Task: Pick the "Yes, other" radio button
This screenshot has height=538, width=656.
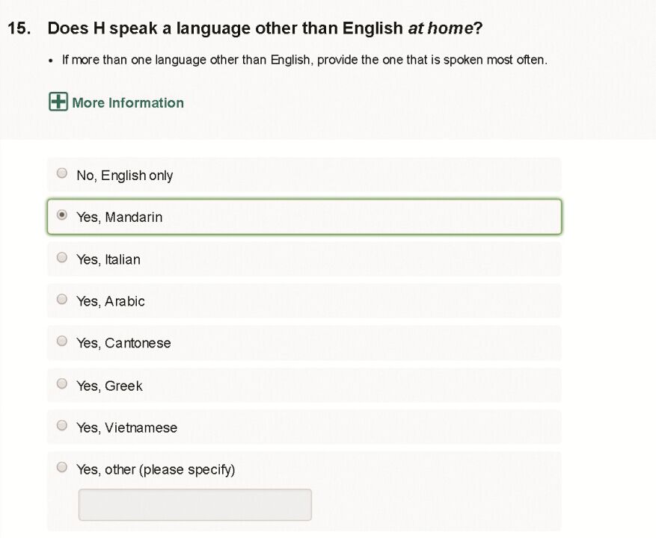Action: 62,468
